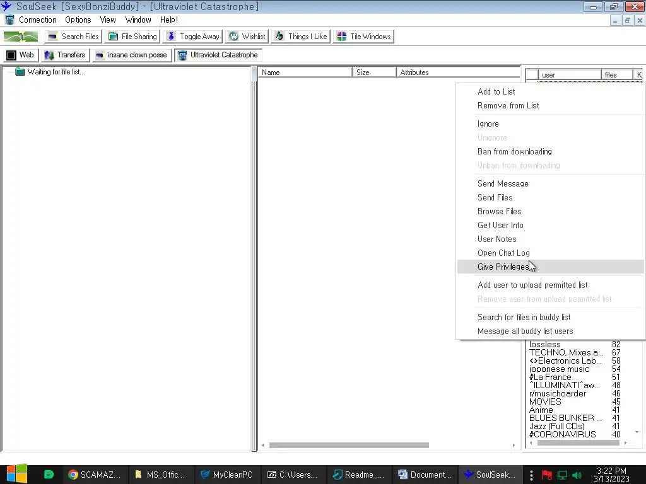Toggle Away status
The width and height of the screenshot is (646, 484).
click(193, 36)
